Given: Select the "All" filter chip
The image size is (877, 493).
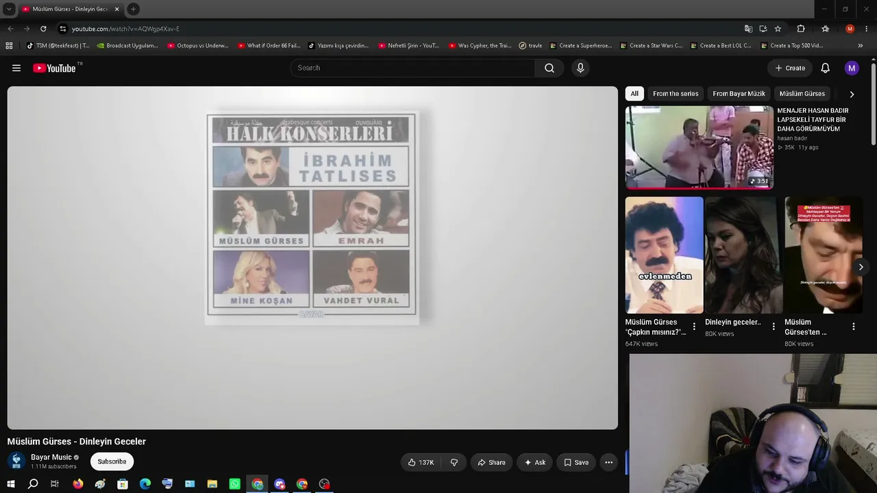Looking at the screenshot, I should pos(634,94).
